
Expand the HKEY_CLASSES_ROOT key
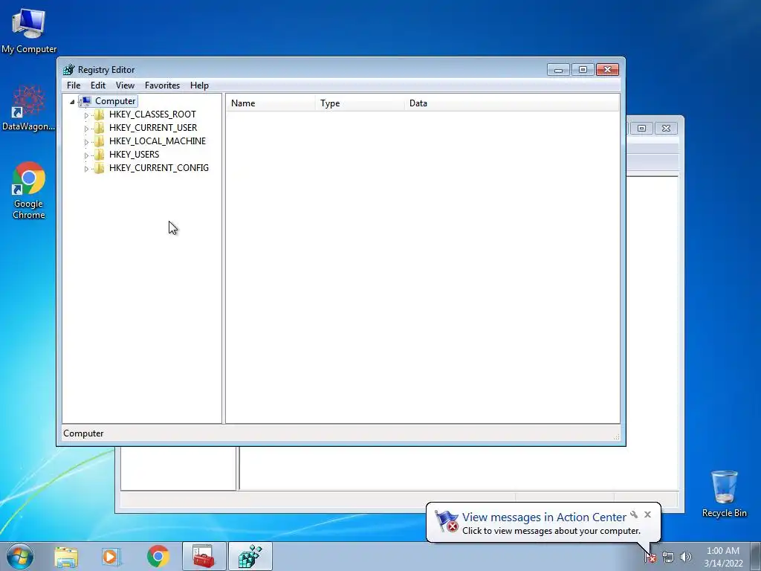(86, 115)
